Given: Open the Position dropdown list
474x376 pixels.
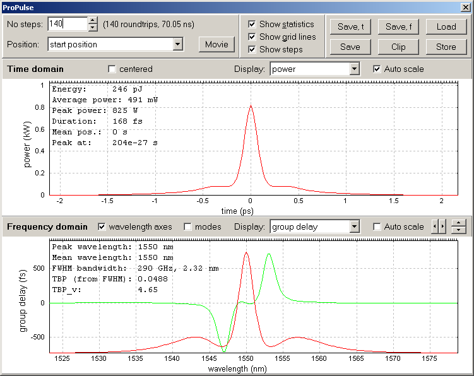Looking at the screenshot, I should [177, 45].
